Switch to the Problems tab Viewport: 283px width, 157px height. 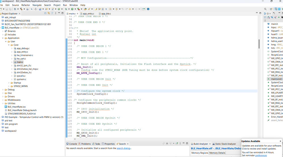pos(85,144)
